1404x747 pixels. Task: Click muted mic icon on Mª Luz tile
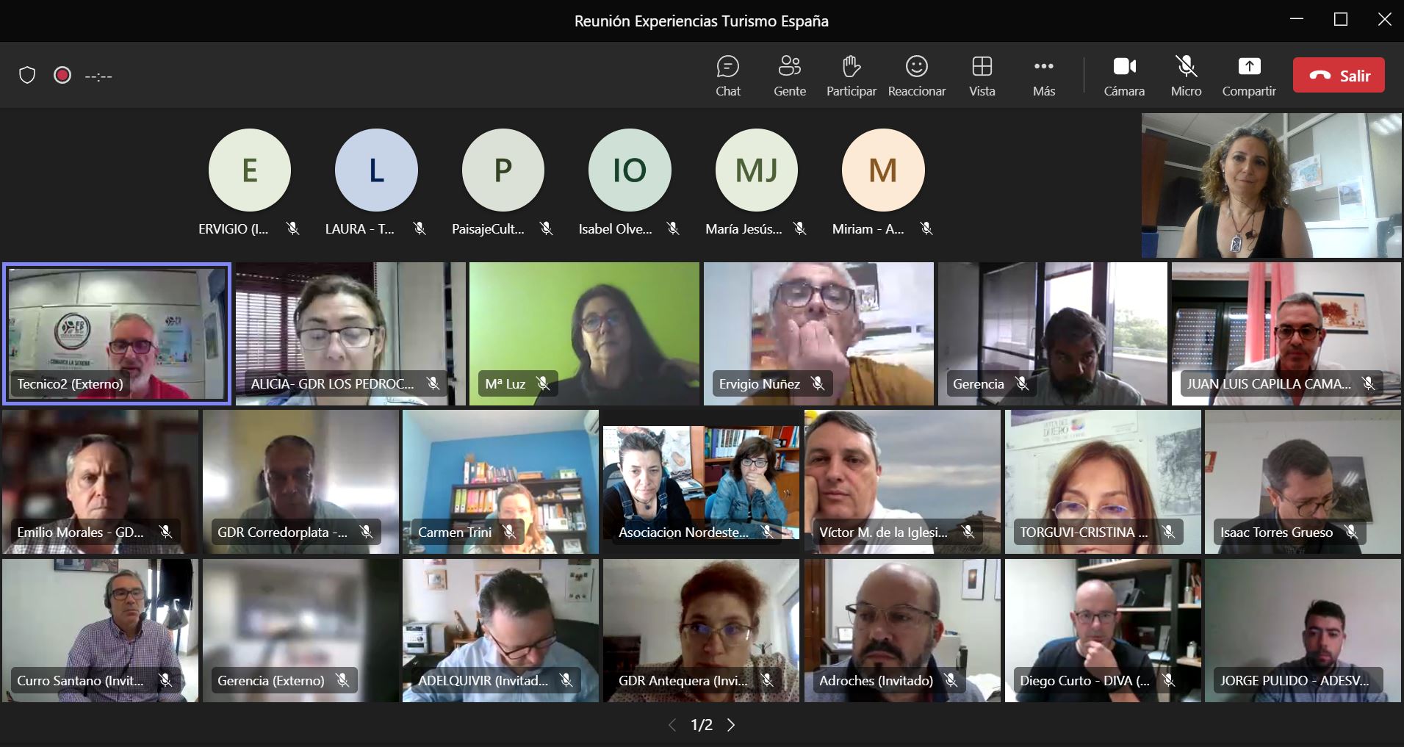[543, 383]
